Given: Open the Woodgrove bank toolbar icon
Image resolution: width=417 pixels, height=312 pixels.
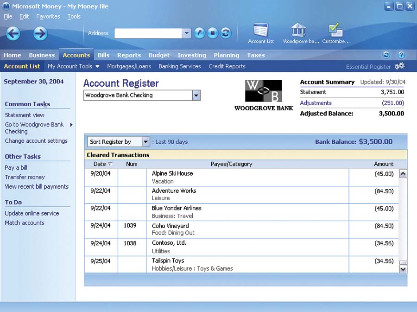Looking at the screenshot, I should coord(301,33).
